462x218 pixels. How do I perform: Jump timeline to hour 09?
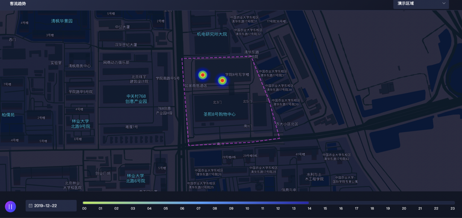coord(231,208)
